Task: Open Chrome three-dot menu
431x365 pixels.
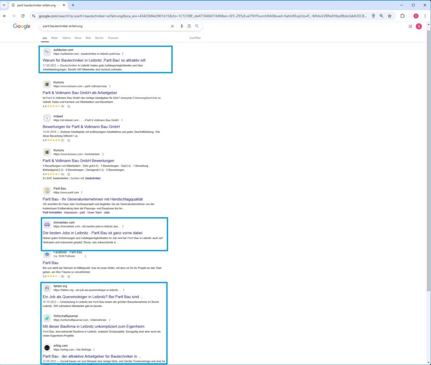Action: [425, 16]
